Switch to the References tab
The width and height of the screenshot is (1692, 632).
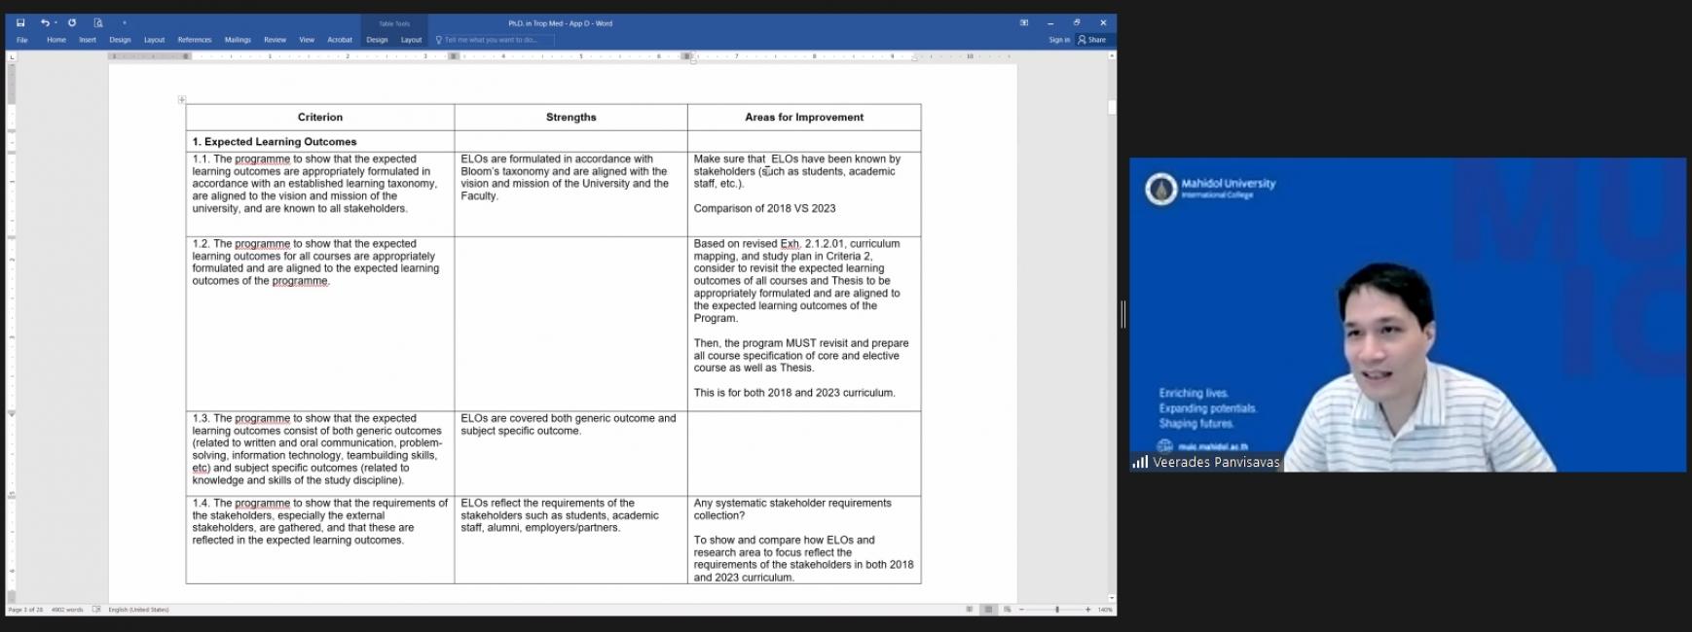point(195,40)
